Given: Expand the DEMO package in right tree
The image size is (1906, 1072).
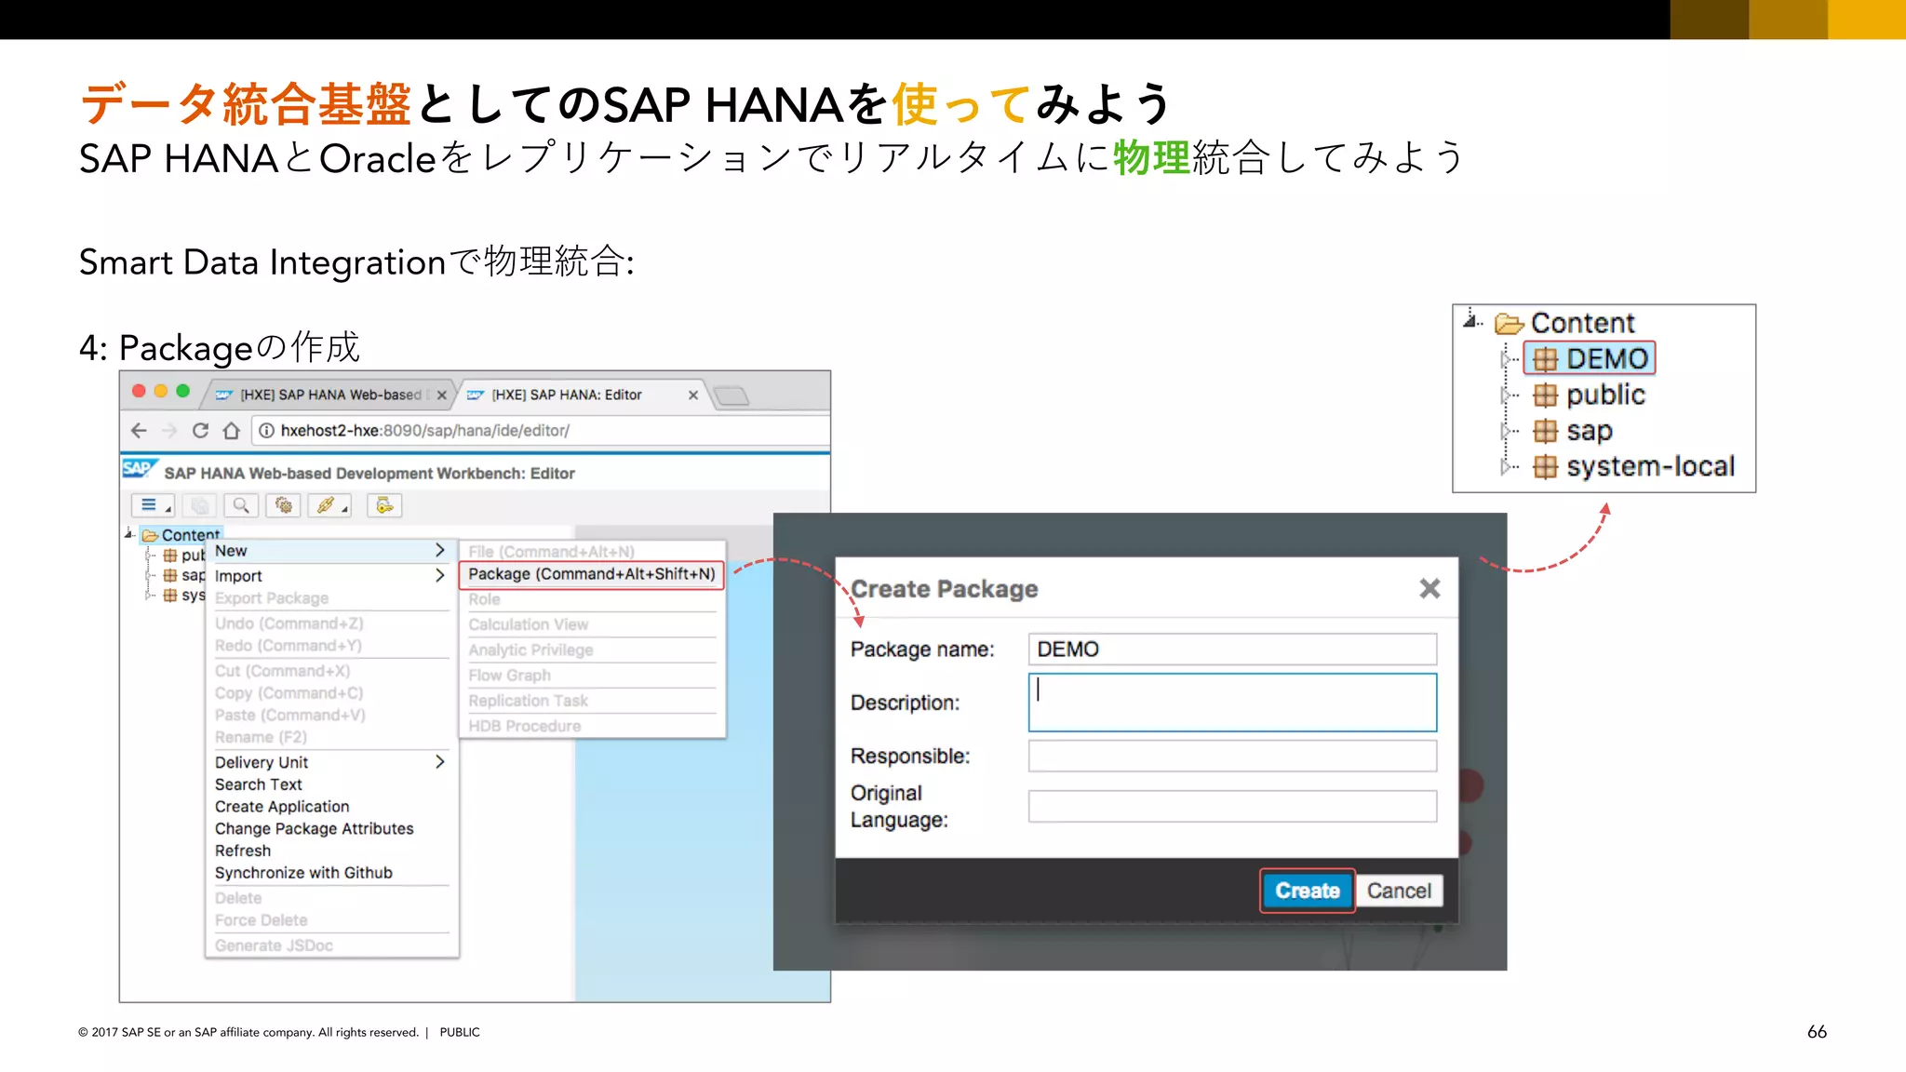Looking at the screenshot, I should point(1506,359).
